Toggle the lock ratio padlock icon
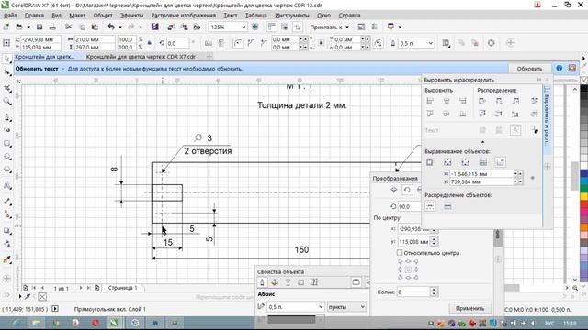 coord(149,43)
